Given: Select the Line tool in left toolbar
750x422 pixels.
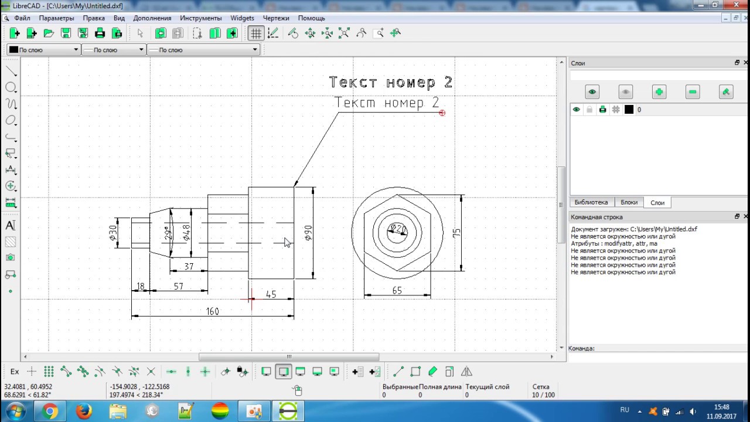Looking at the screenshot, I should pos(11,71).
